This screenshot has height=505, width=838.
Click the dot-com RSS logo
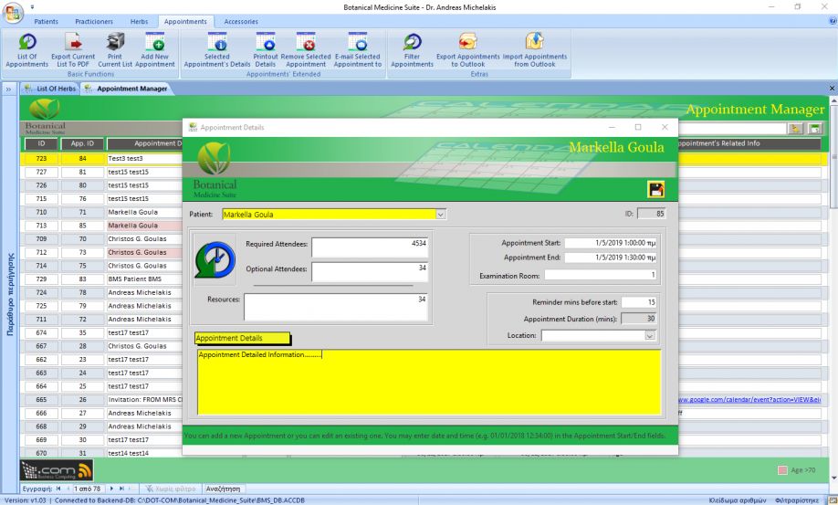[x=56, y=470]
